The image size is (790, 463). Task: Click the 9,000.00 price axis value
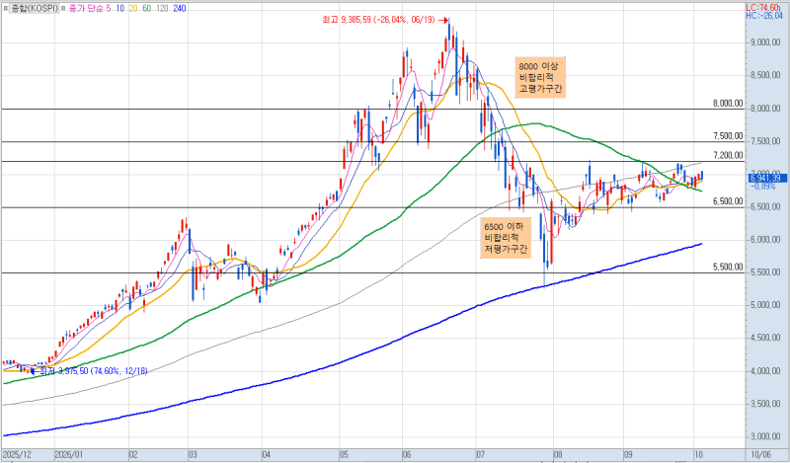(x=765, y=43)
